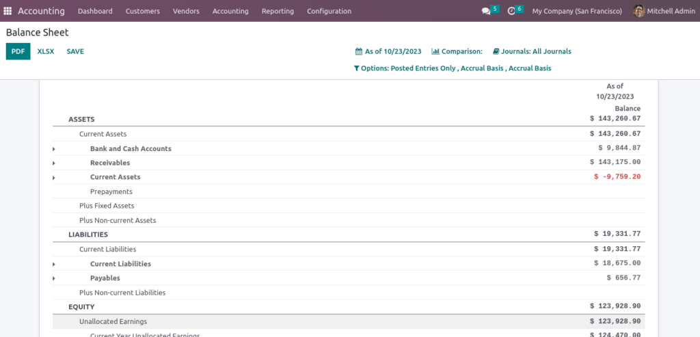Screen dimensions: 700x337
Task: Click the Unallocated Earnings row
Action: point(349,321)
